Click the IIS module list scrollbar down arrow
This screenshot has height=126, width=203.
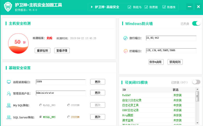198,123
